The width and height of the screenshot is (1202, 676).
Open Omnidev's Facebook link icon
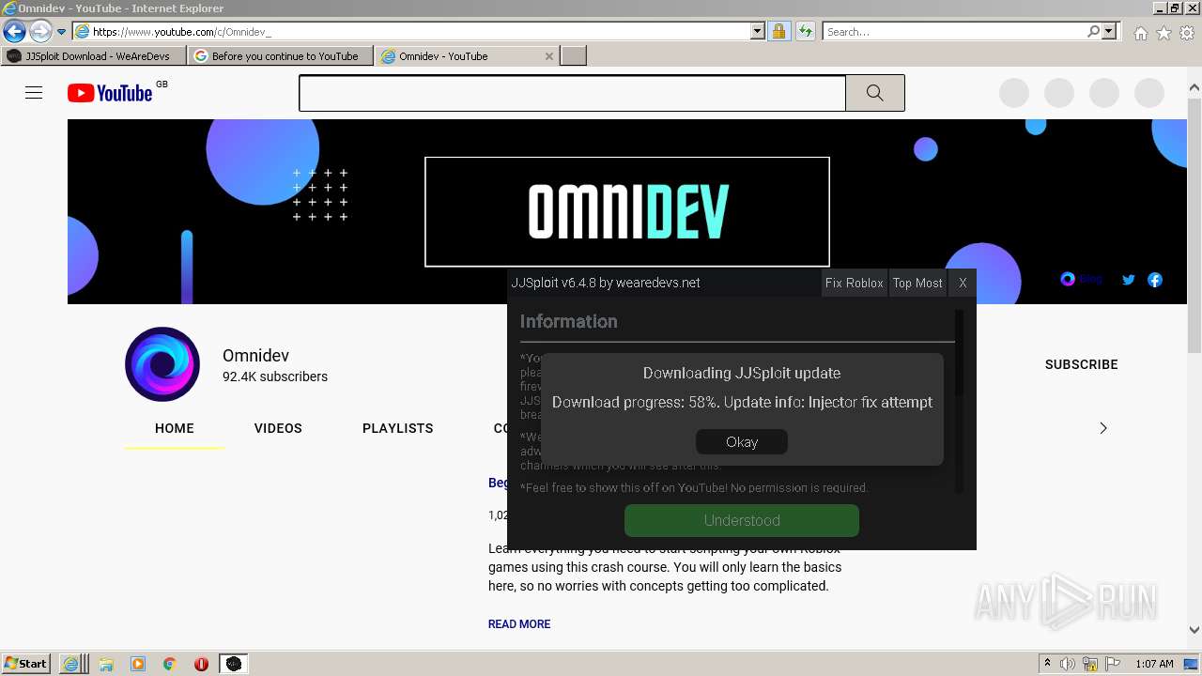click(1155, 280)
